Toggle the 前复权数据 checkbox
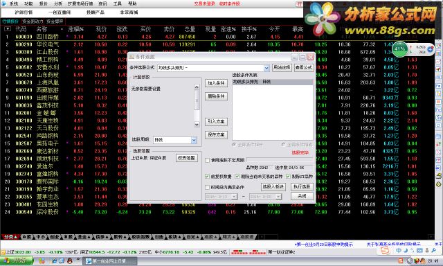Viewport: 443px width, 266px height. pyautogui.click(x=208, y=177)
